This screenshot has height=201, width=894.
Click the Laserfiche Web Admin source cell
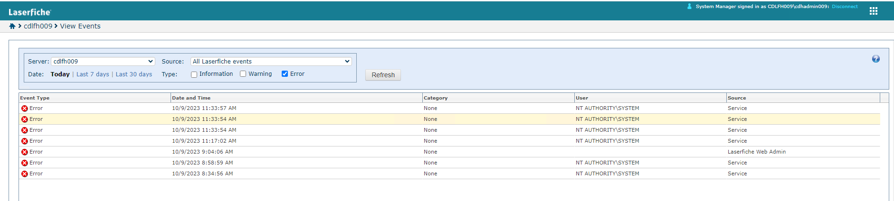(x=757, y=152)
